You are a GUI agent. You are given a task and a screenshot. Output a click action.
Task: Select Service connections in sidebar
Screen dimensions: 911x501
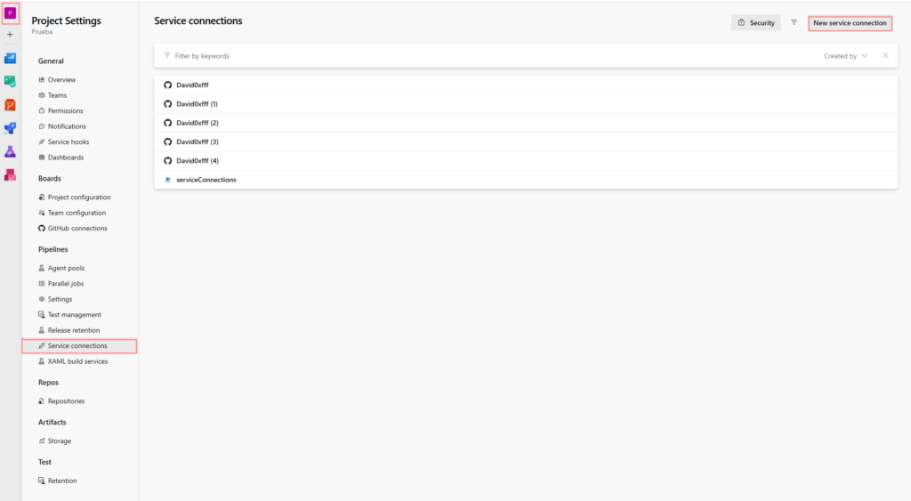point(79,346)
